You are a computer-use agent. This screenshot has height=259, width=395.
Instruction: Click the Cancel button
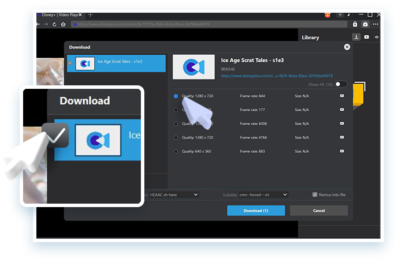coord(319,211)
